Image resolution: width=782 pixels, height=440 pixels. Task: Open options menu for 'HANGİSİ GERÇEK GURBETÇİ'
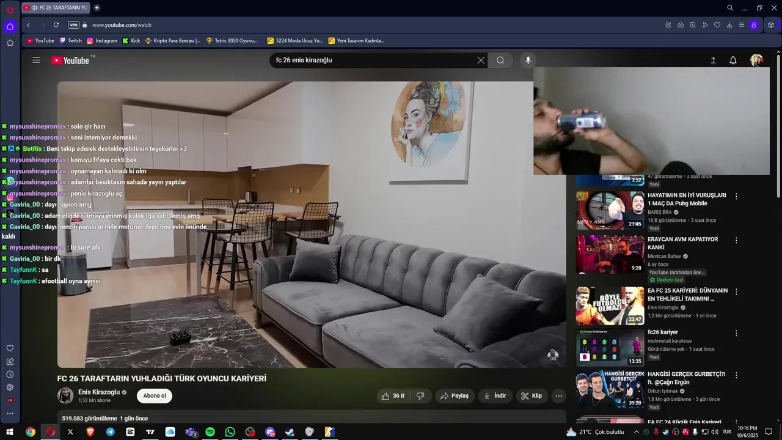tap(736, 375)
